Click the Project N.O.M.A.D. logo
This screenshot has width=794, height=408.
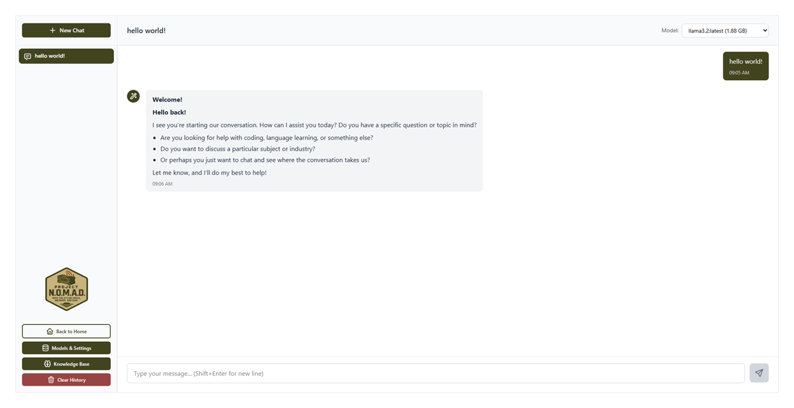[x=66, y=289]
